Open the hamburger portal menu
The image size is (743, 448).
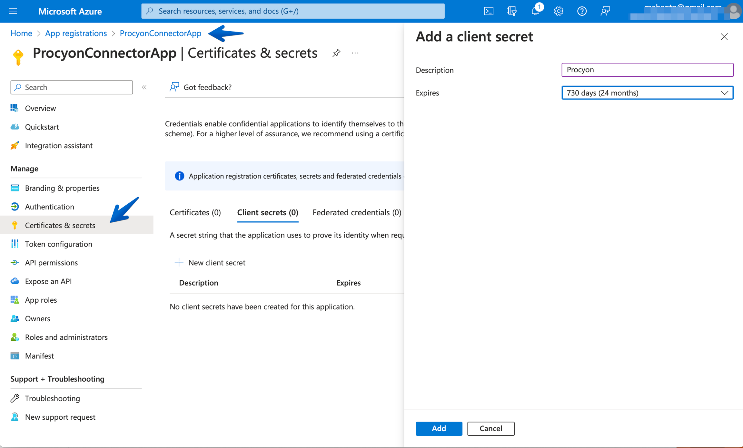(x=13, y=11)
